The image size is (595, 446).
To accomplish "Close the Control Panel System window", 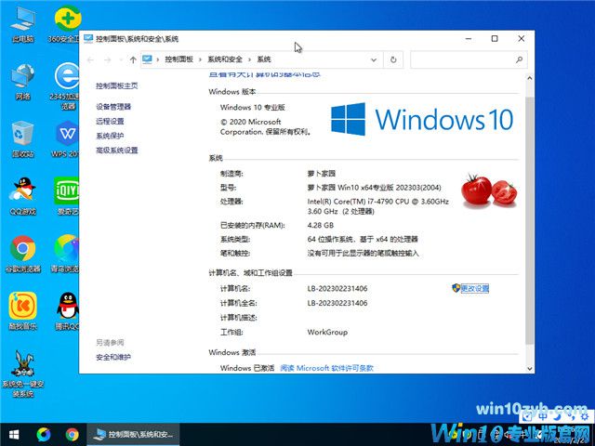I will coord(522,39).
